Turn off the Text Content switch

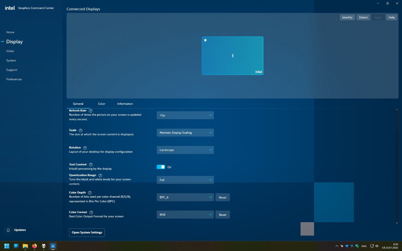tap(161, 167)
